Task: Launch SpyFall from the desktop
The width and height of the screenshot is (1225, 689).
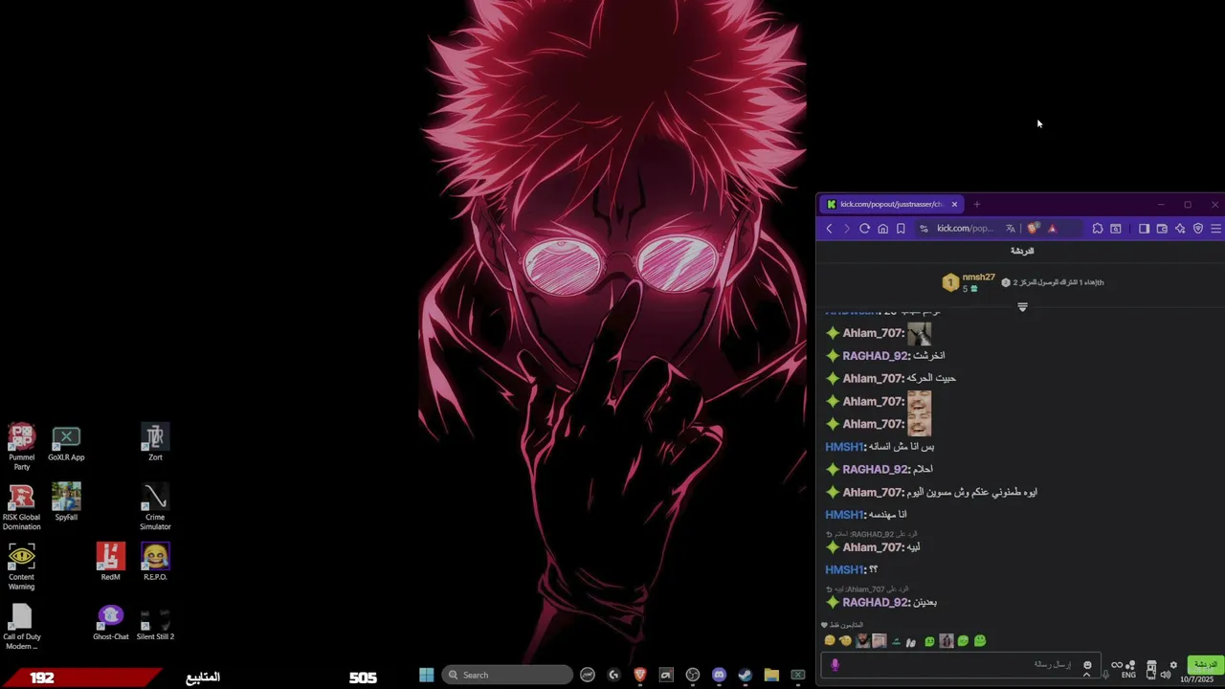Action: pyautogui.click(x=66, y=502)
